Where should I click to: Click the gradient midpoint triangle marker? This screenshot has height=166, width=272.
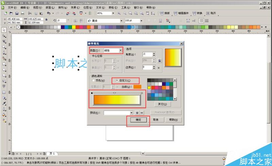pyautogui.click(x=115, y=93)
